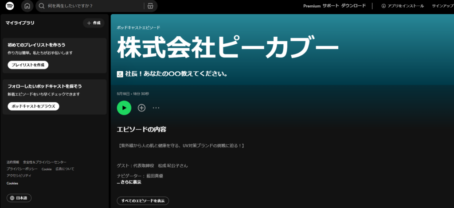Click the 紫外線から人の肌と健康を守る description line
Viewport: 454px width, 208px height.
(181, 146)
